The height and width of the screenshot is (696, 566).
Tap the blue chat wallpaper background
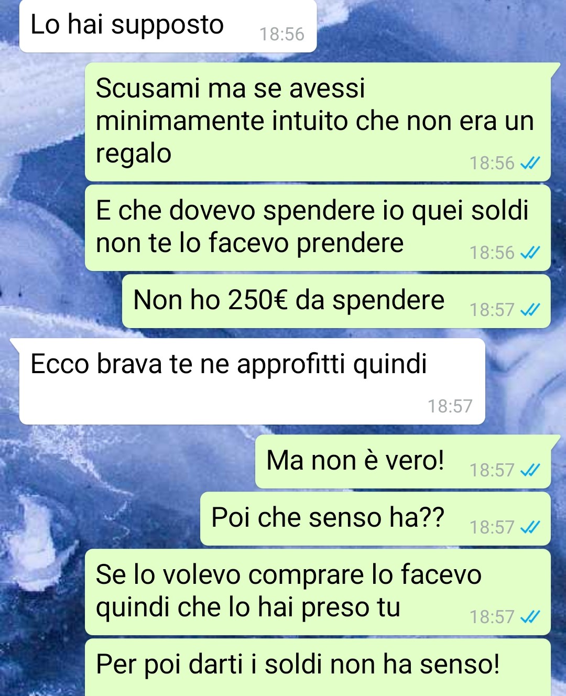pos(42,236)
